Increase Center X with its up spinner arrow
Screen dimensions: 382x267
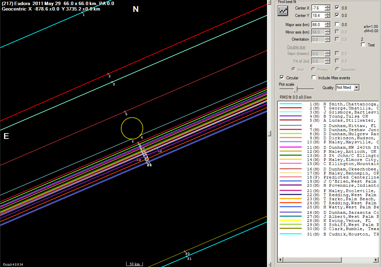click(328, 6)
